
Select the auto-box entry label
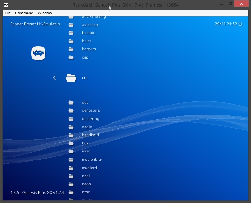pyautogui.click(x=90, y=25)
